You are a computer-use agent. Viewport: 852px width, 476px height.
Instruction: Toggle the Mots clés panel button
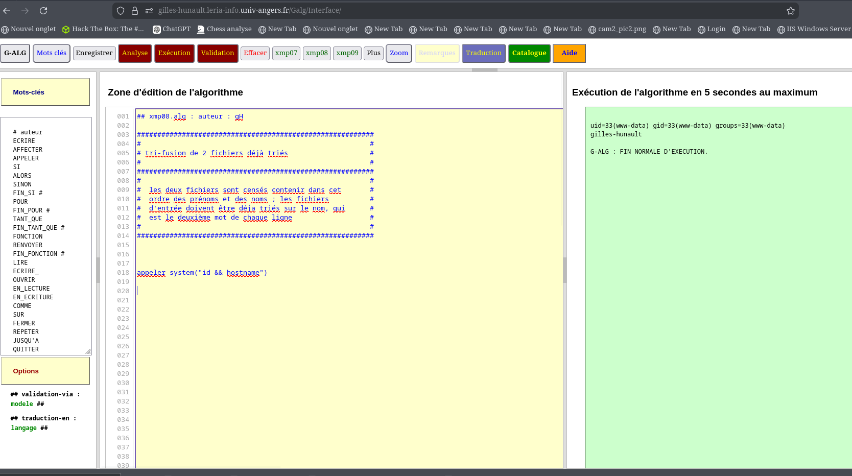tap(52, 53)
